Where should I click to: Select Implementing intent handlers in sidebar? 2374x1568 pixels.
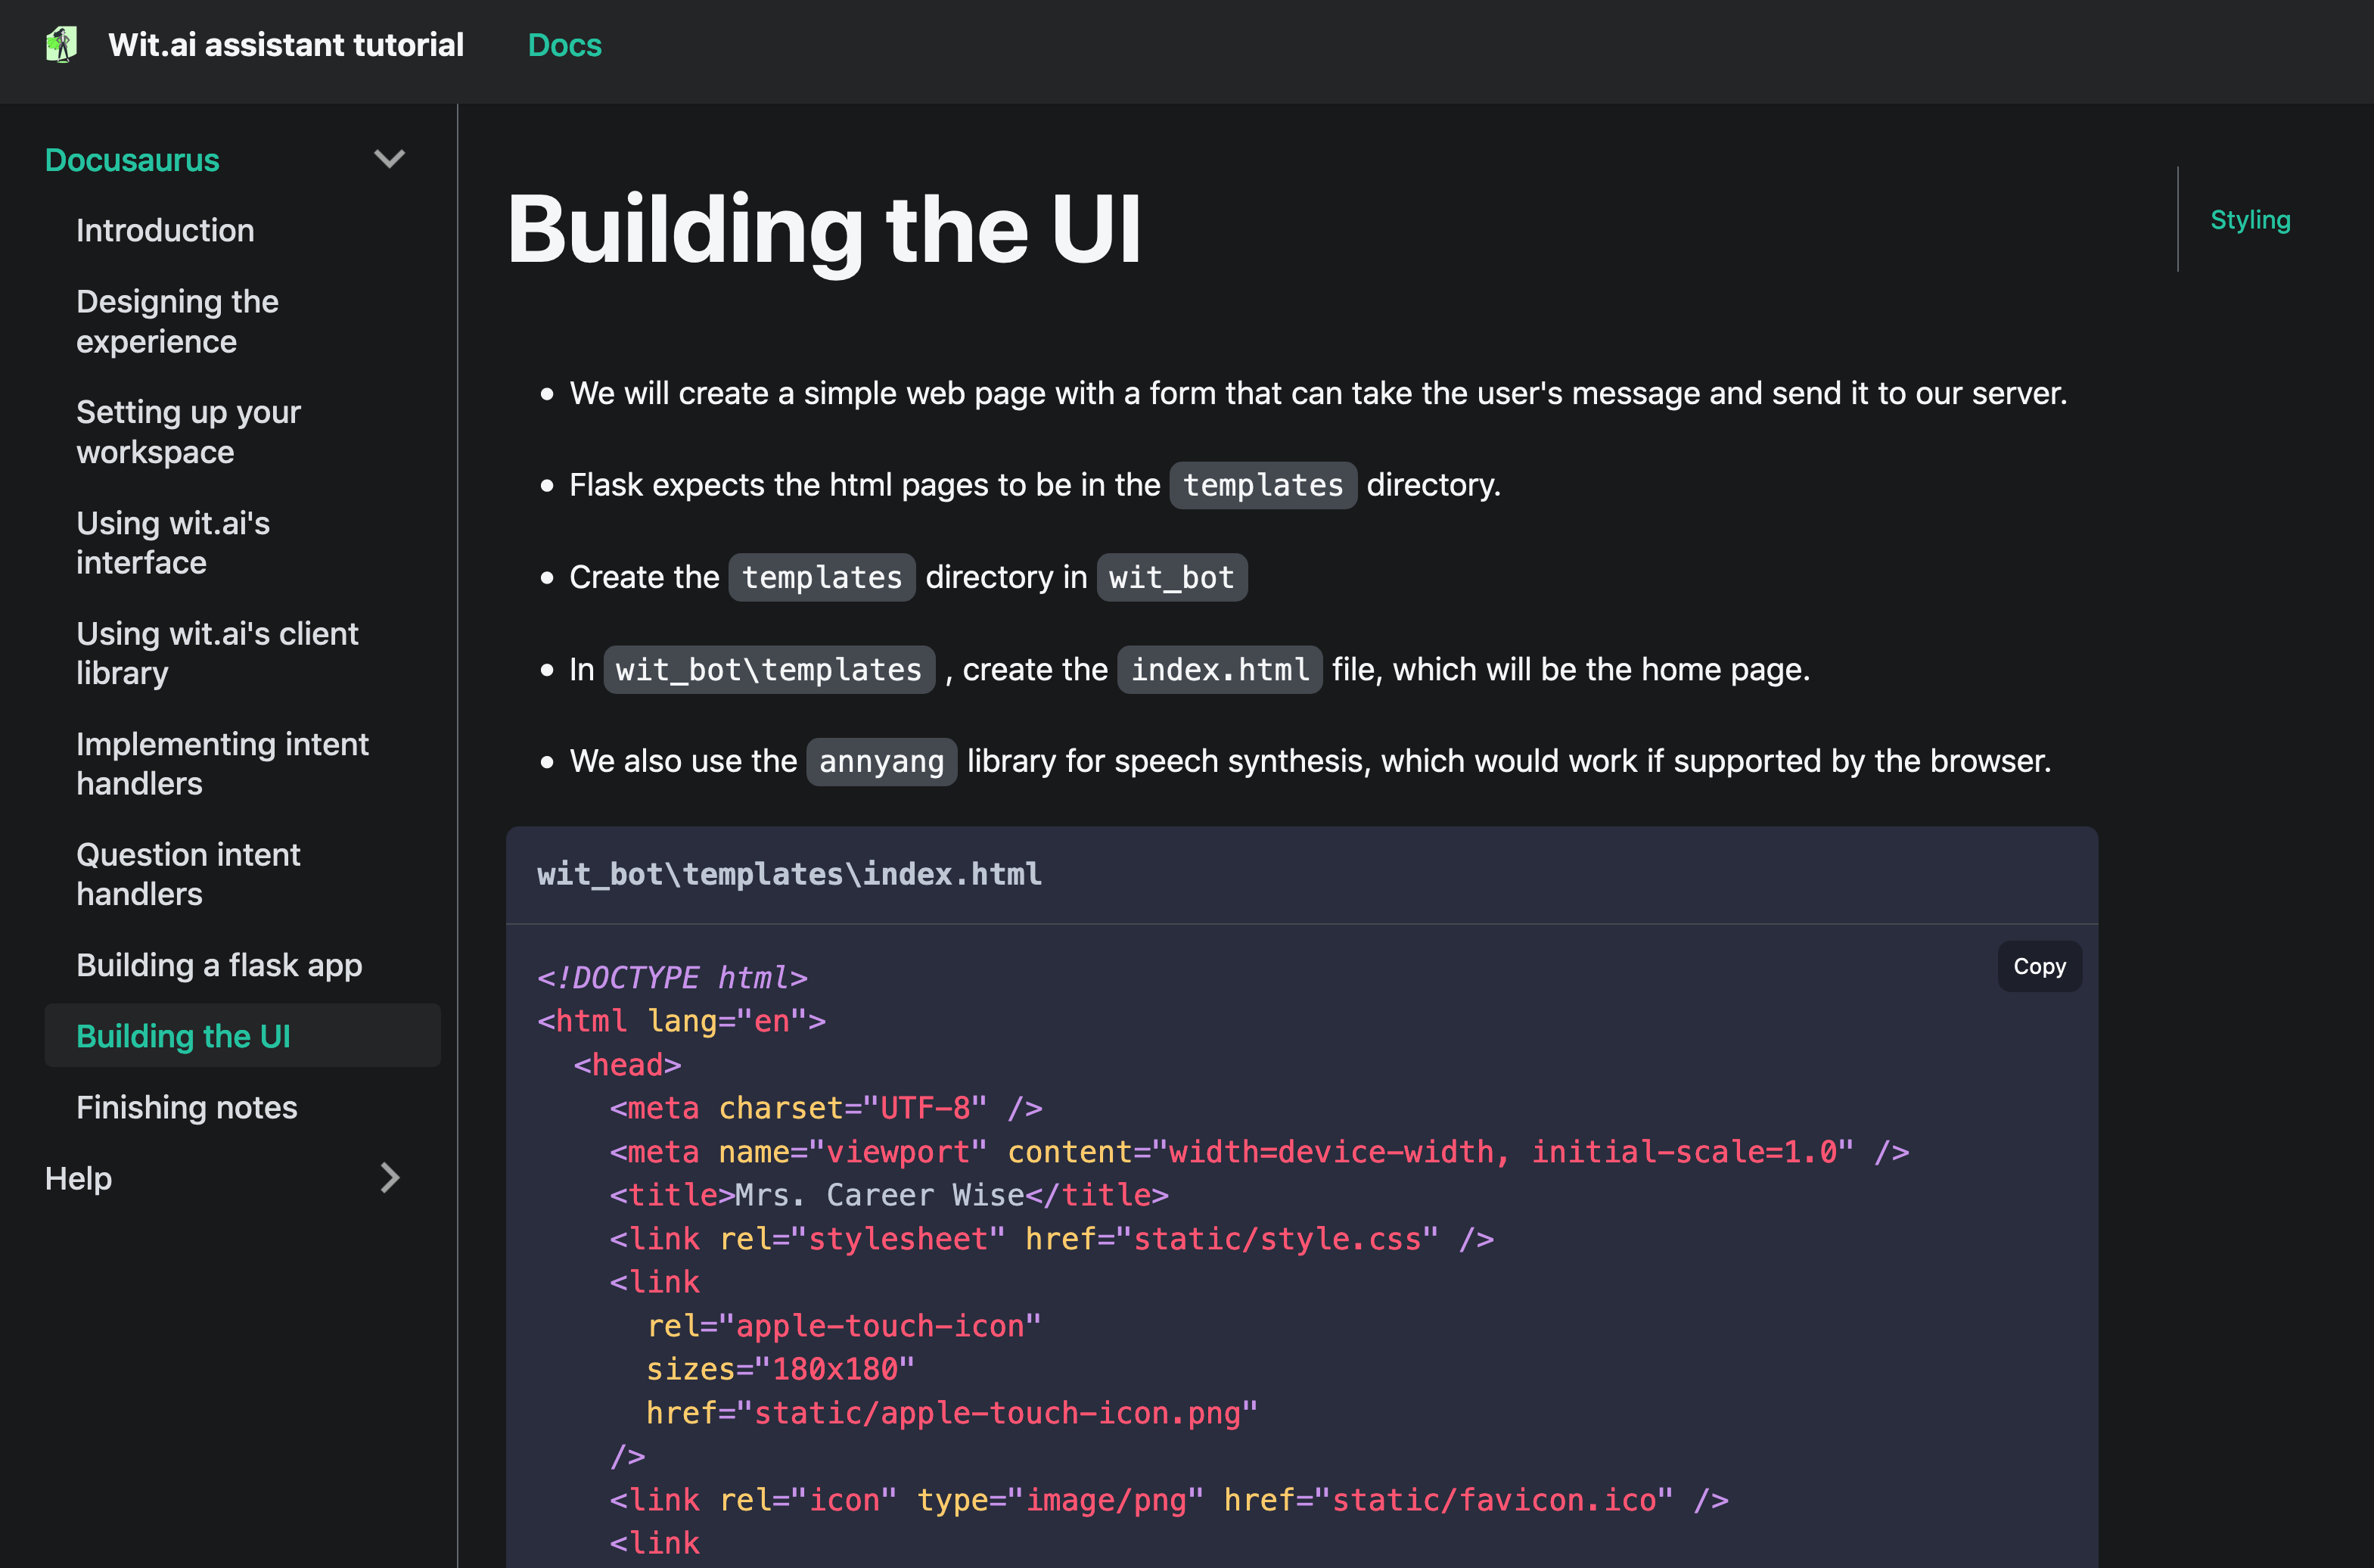pos(222,764)
